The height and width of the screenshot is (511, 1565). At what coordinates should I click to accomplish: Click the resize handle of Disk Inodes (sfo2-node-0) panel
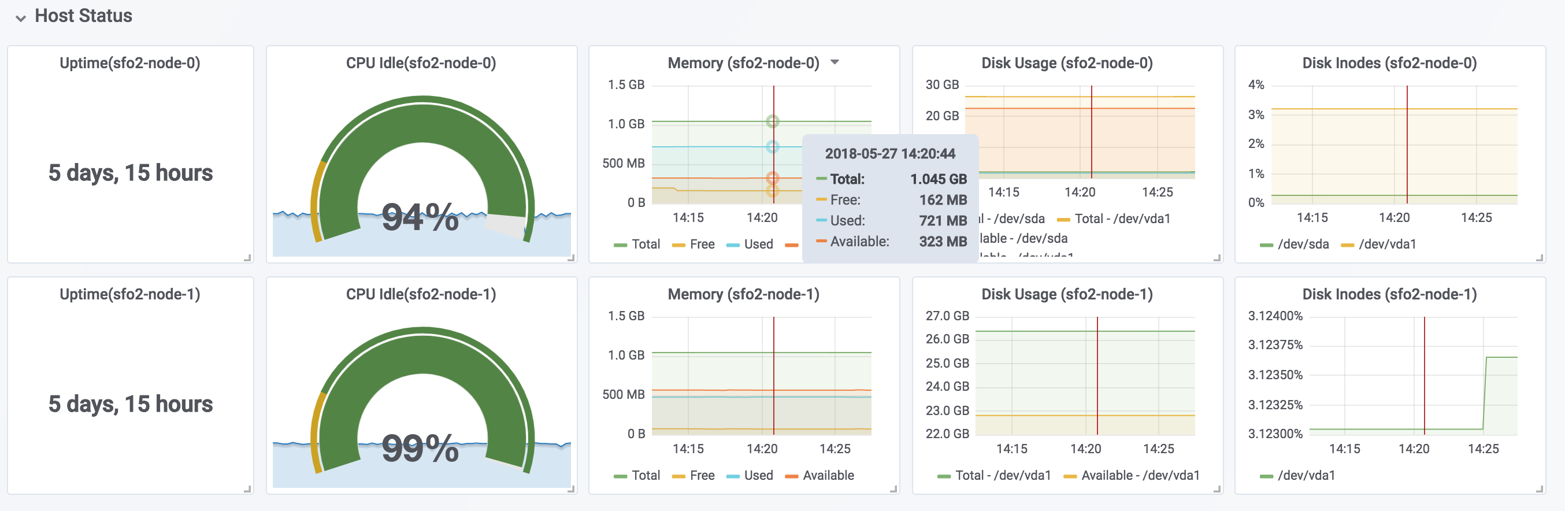tap(1540, 258)
